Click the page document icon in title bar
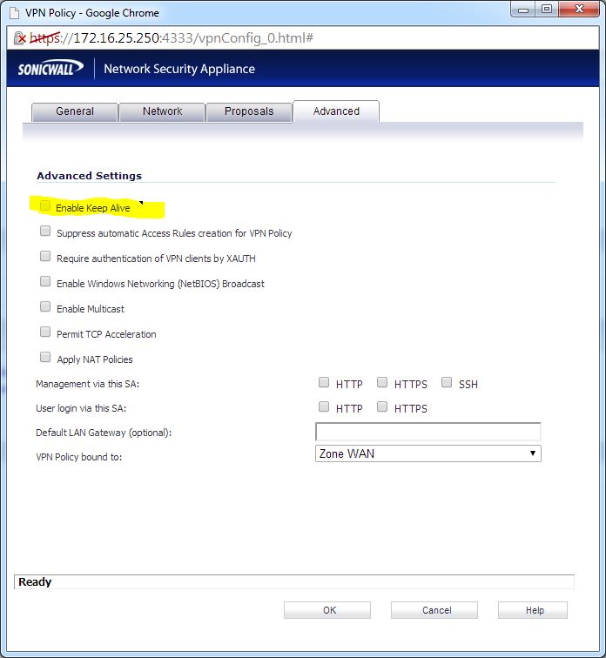The width and height of the screenshot is (606, 658). point(14,13)
